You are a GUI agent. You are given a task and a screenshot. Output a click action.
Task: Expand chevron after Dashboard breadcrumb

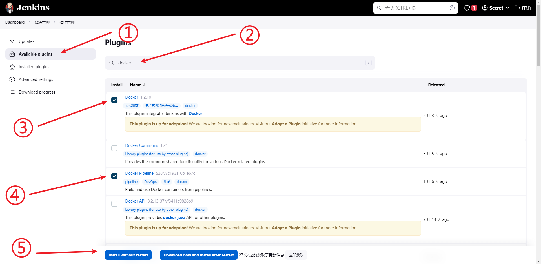(x=30, y=22)
